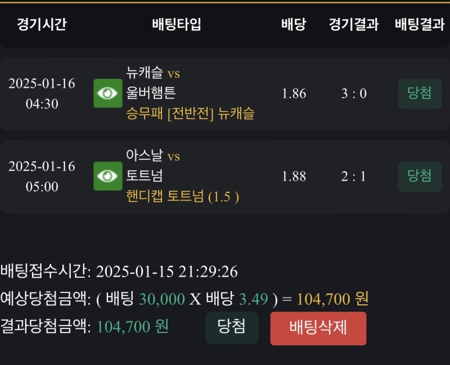Click the 뉴캐슬 team name
The image size is (450, 365).
(145, 73)
